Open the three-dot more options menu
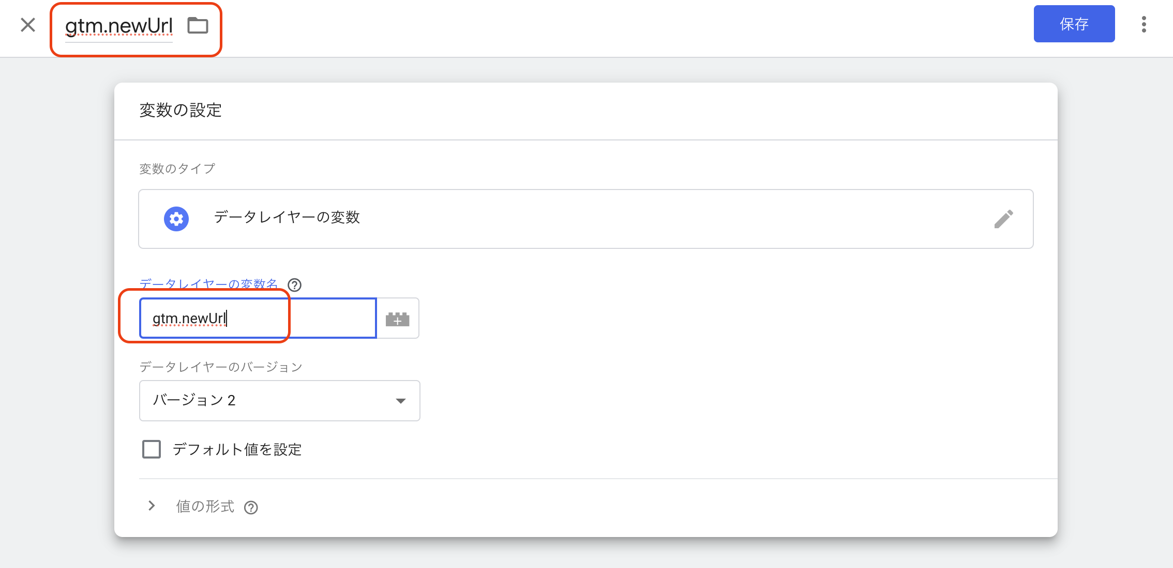This screenshot has width=1173, height=568. click(x=1144, y=24)
